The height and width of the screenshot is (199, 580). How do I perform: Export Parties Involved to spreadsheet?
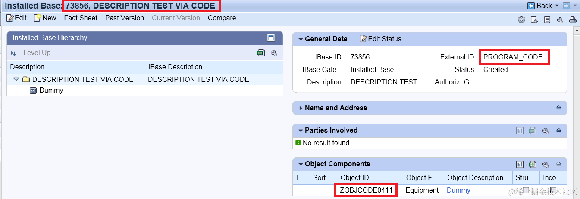click(533, 131)
